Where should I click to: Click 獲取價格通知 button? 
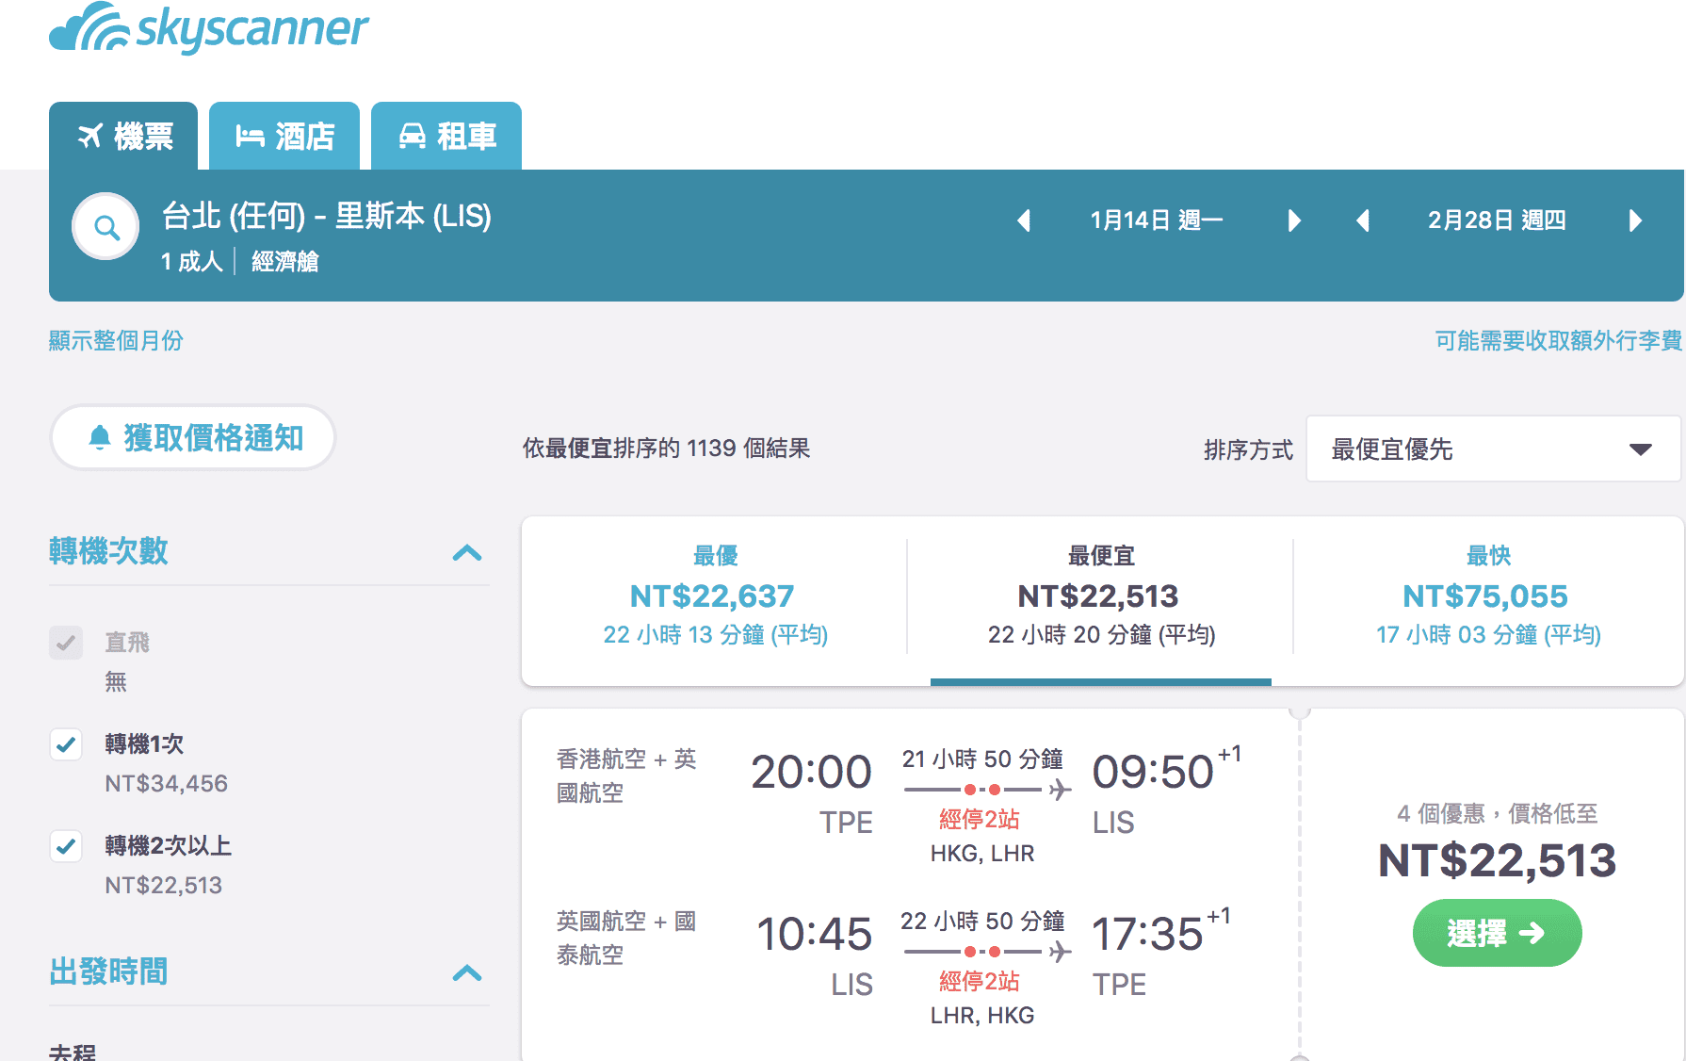pyautogui.click(x=193, y=438)
